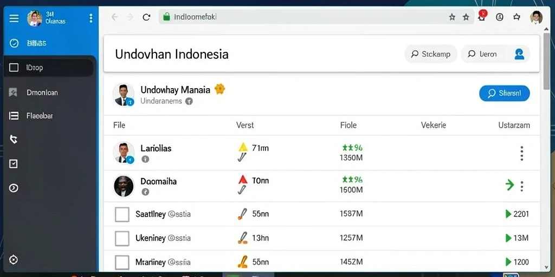Sort by Verst column header
The image size is (555, 277).
click(245, 125)
